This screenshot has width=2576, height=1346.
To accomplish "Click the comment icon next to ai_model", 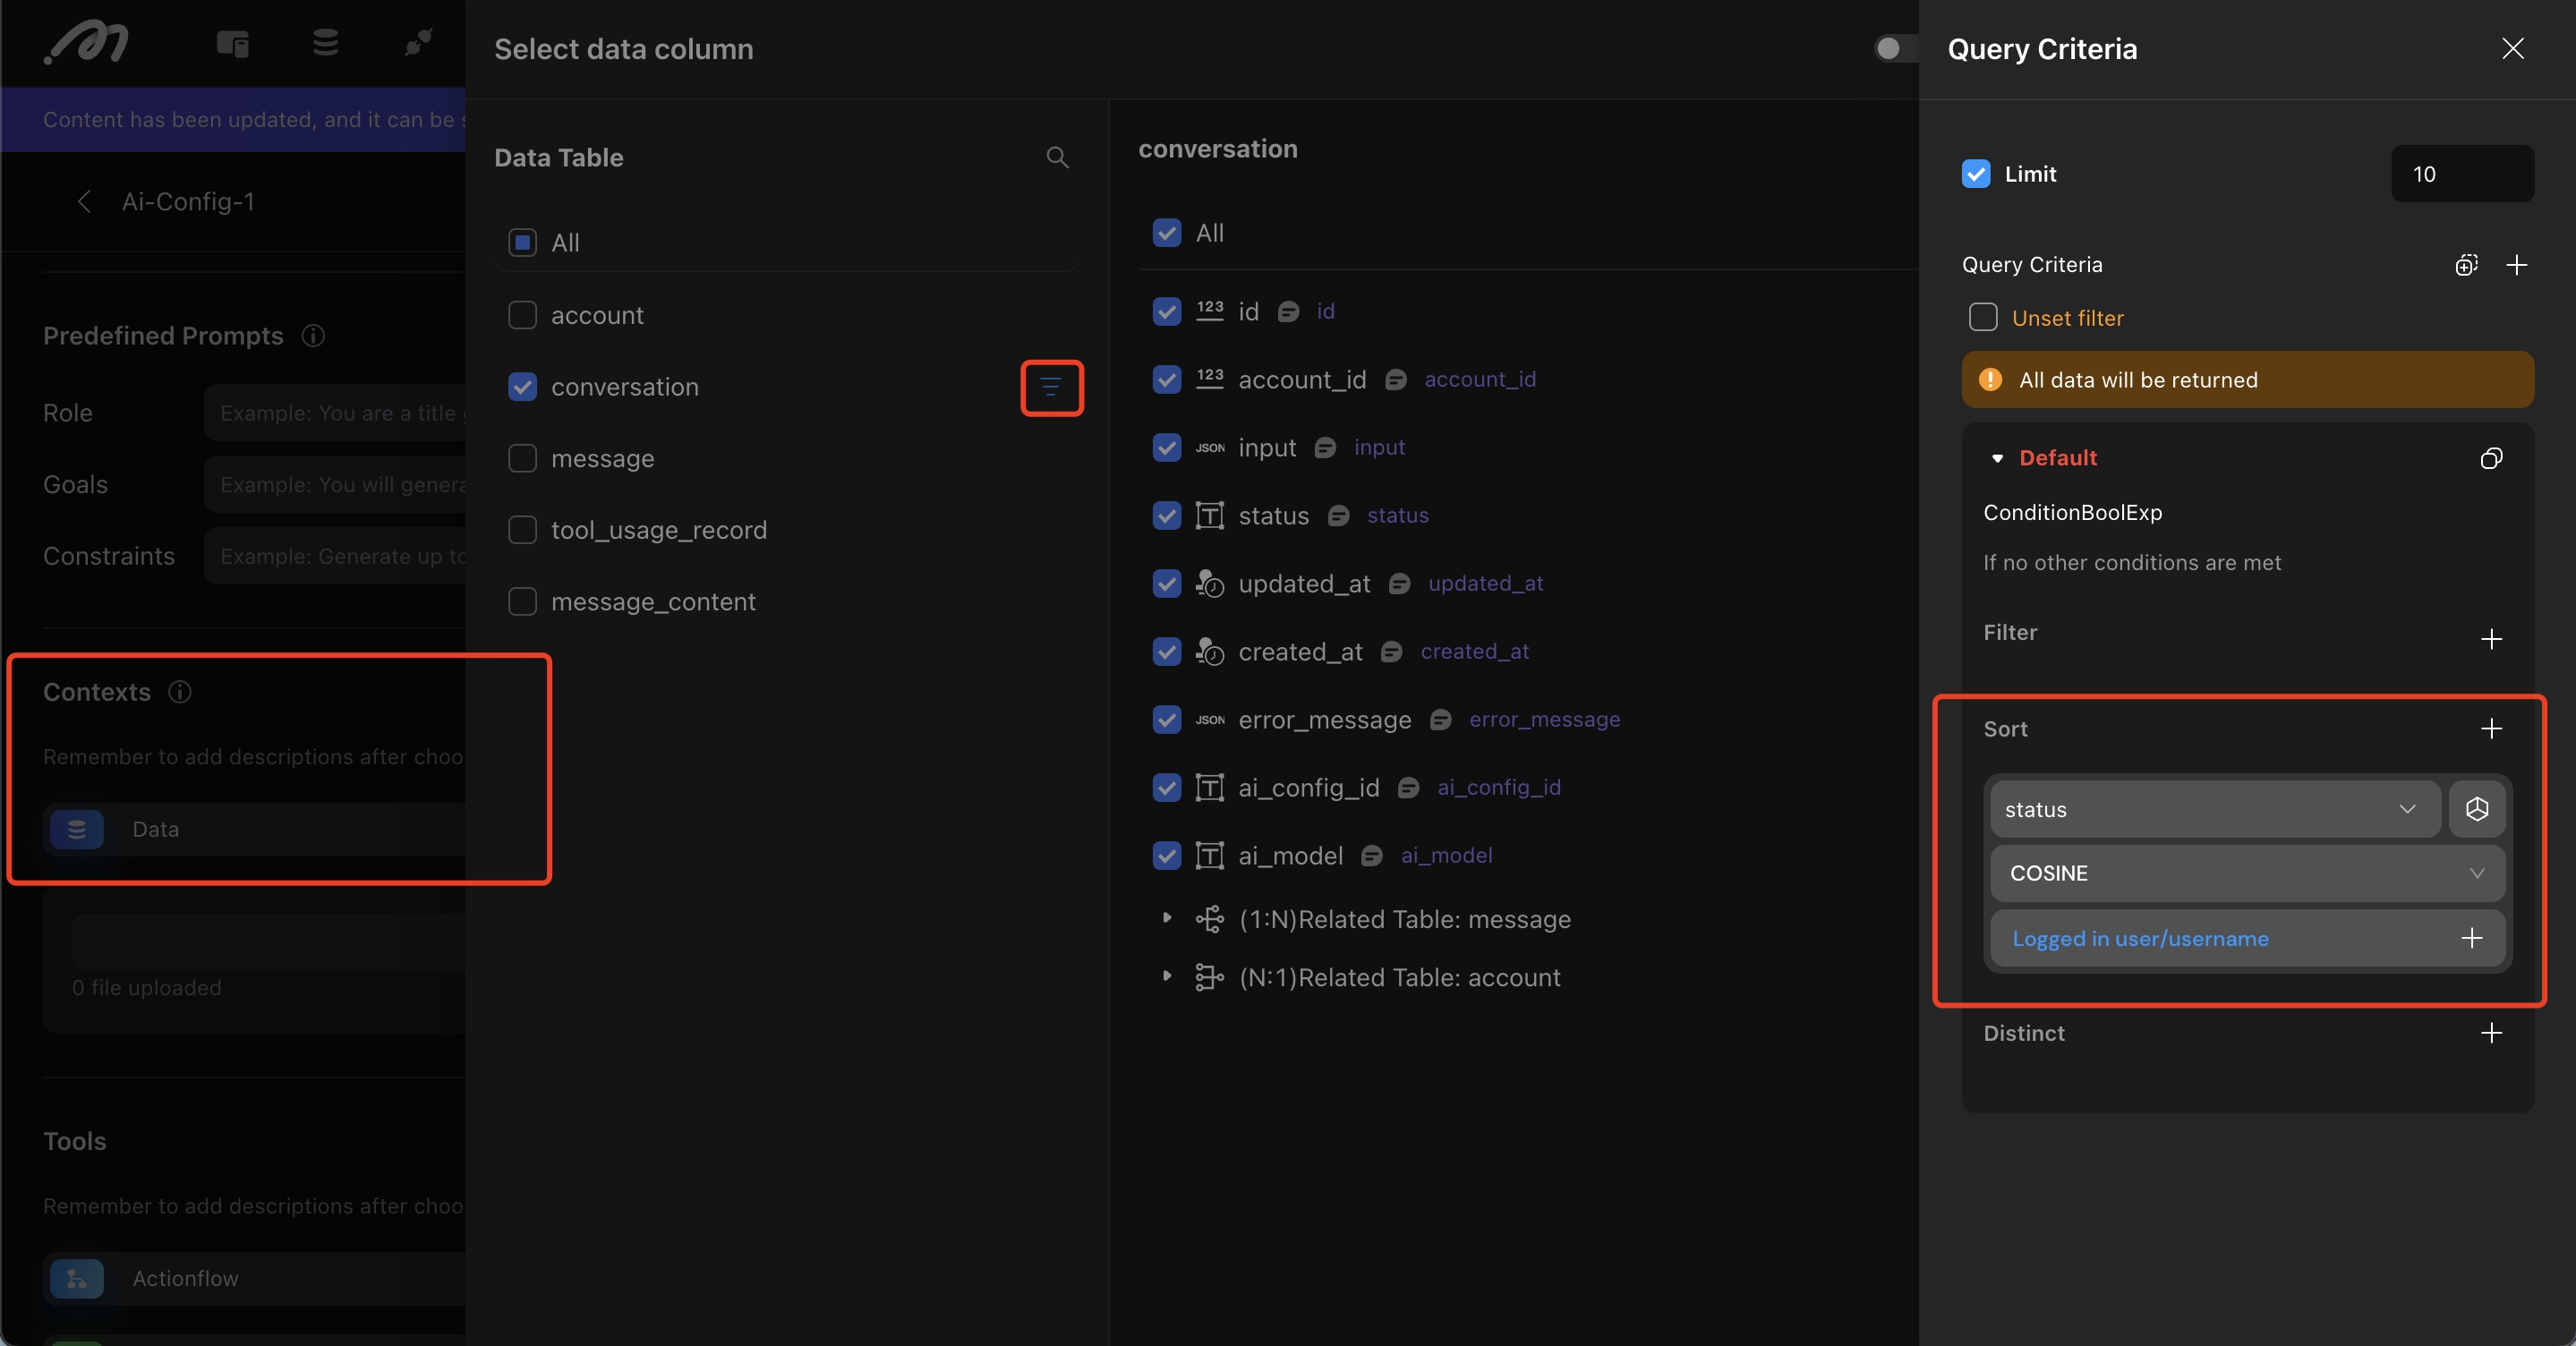I will [1373, 855].
